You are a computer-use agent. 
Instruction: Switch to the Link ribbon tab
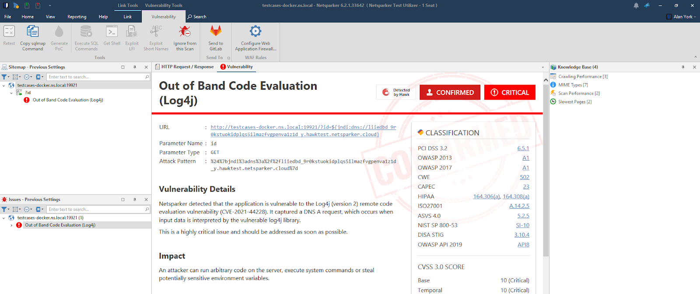127,17
